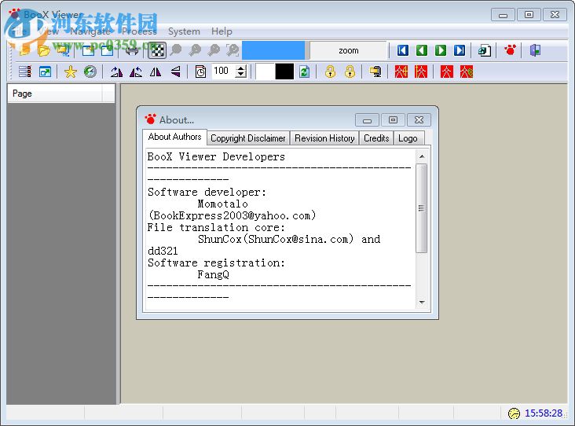575x426 pixels.
Task: Open the Navigate menu
Action: click(x=90, y=31)
